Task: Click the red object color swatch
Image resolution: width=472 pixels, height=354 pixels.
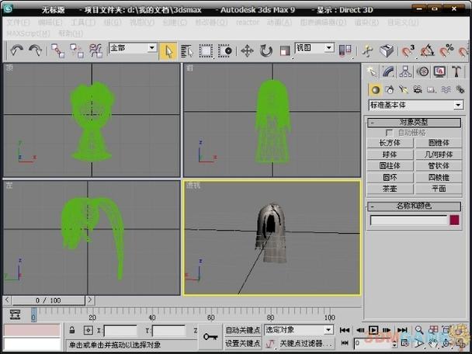Action: (x=454, y=220)
